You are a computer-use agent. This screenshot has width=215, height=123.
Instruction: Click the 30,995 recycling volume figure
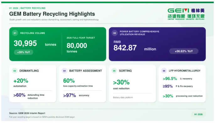coord(25,43)
